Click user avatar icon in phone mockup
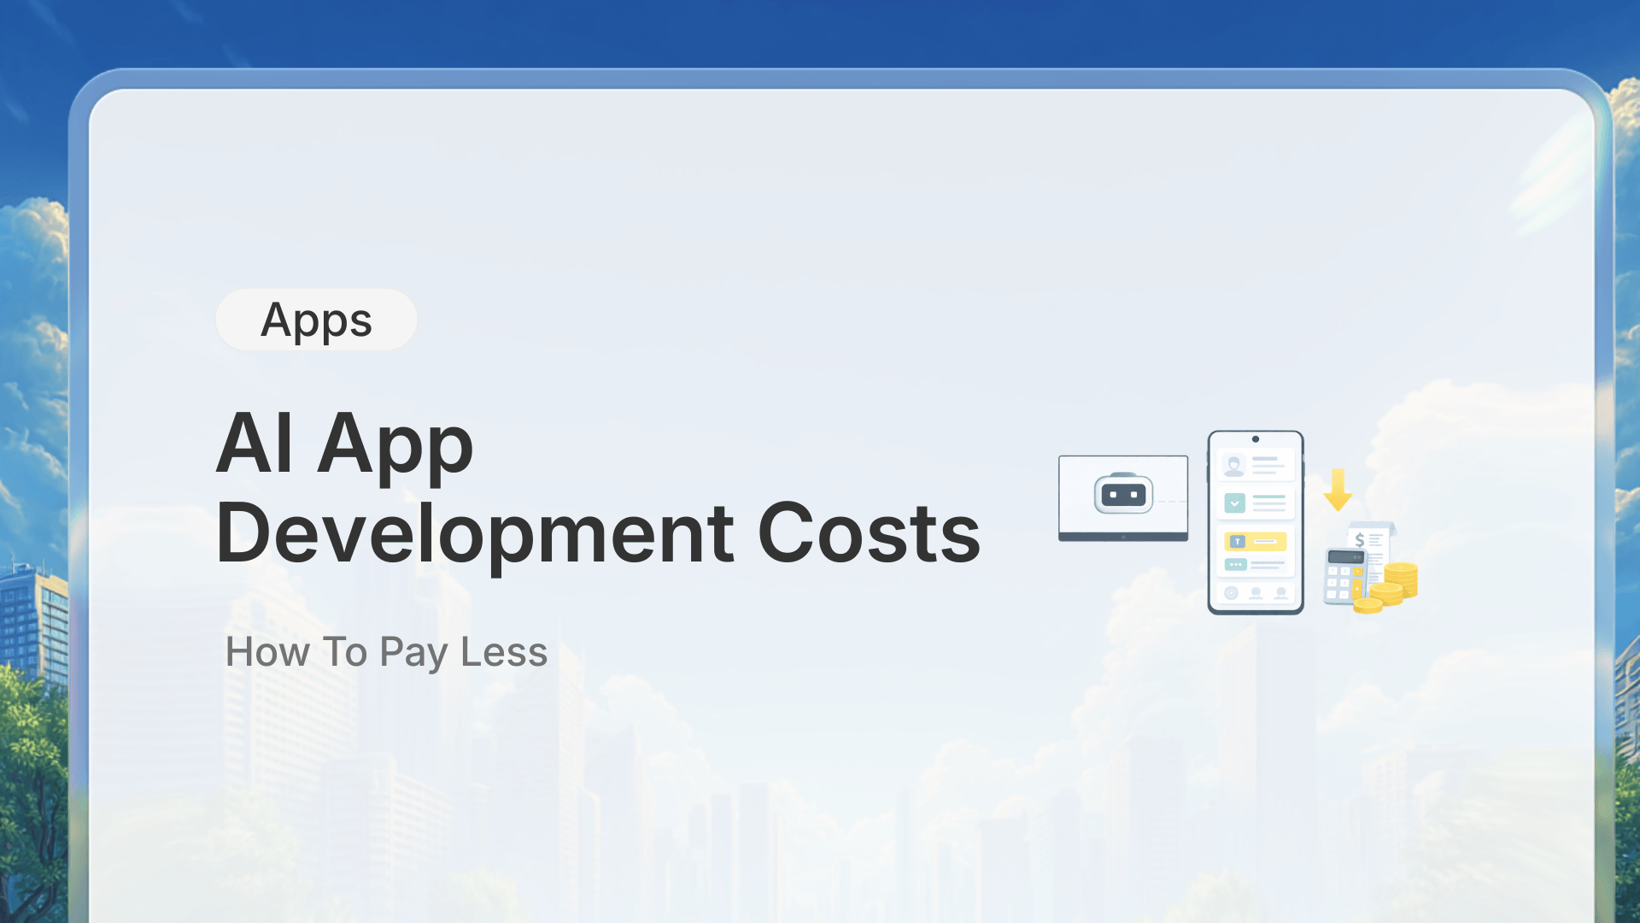 1233,466
